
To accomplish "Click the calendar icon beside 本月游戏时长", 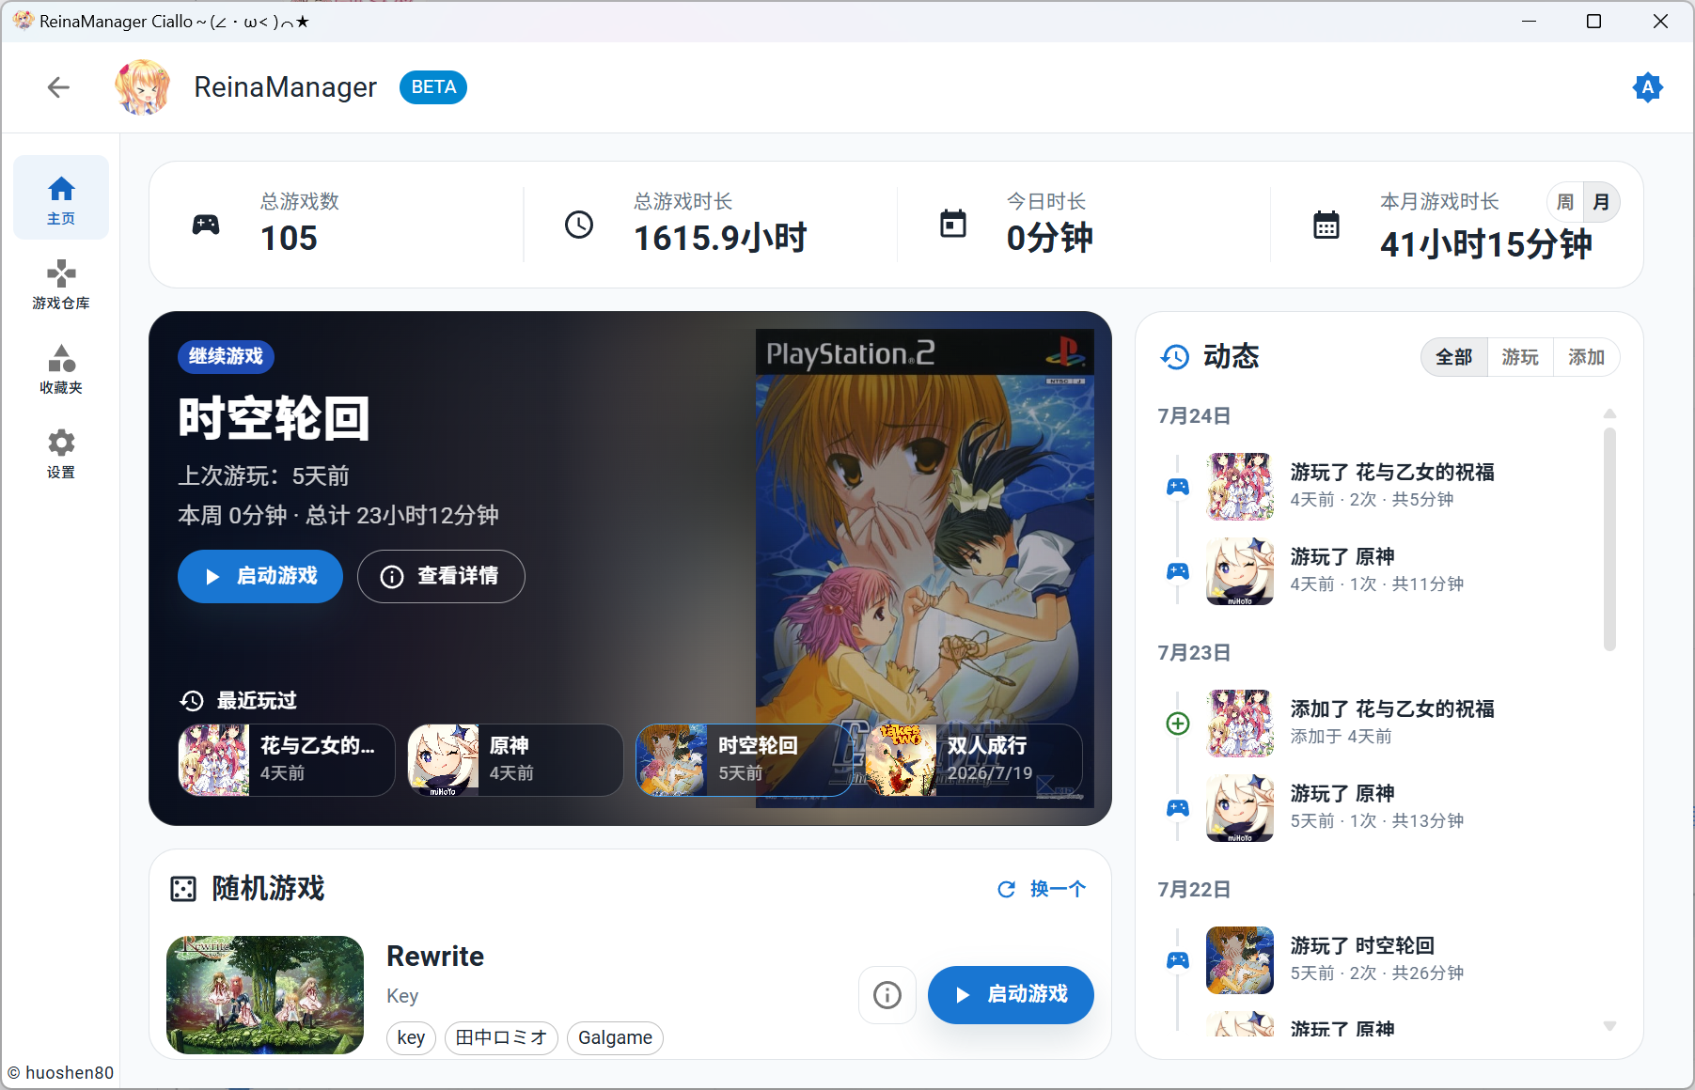I will (x=1326, y=225).
